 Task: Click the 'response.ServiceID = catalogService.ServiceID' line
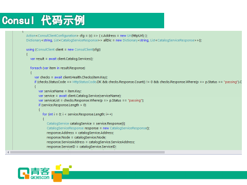(82, 146)
